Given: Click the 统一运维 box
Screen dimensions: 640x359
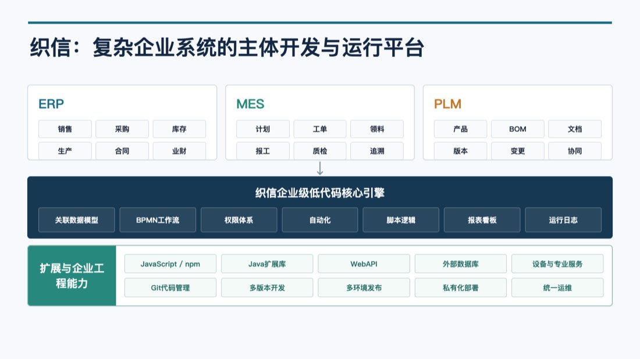Looking at the screenshot, I should click(x=557, y=288).
